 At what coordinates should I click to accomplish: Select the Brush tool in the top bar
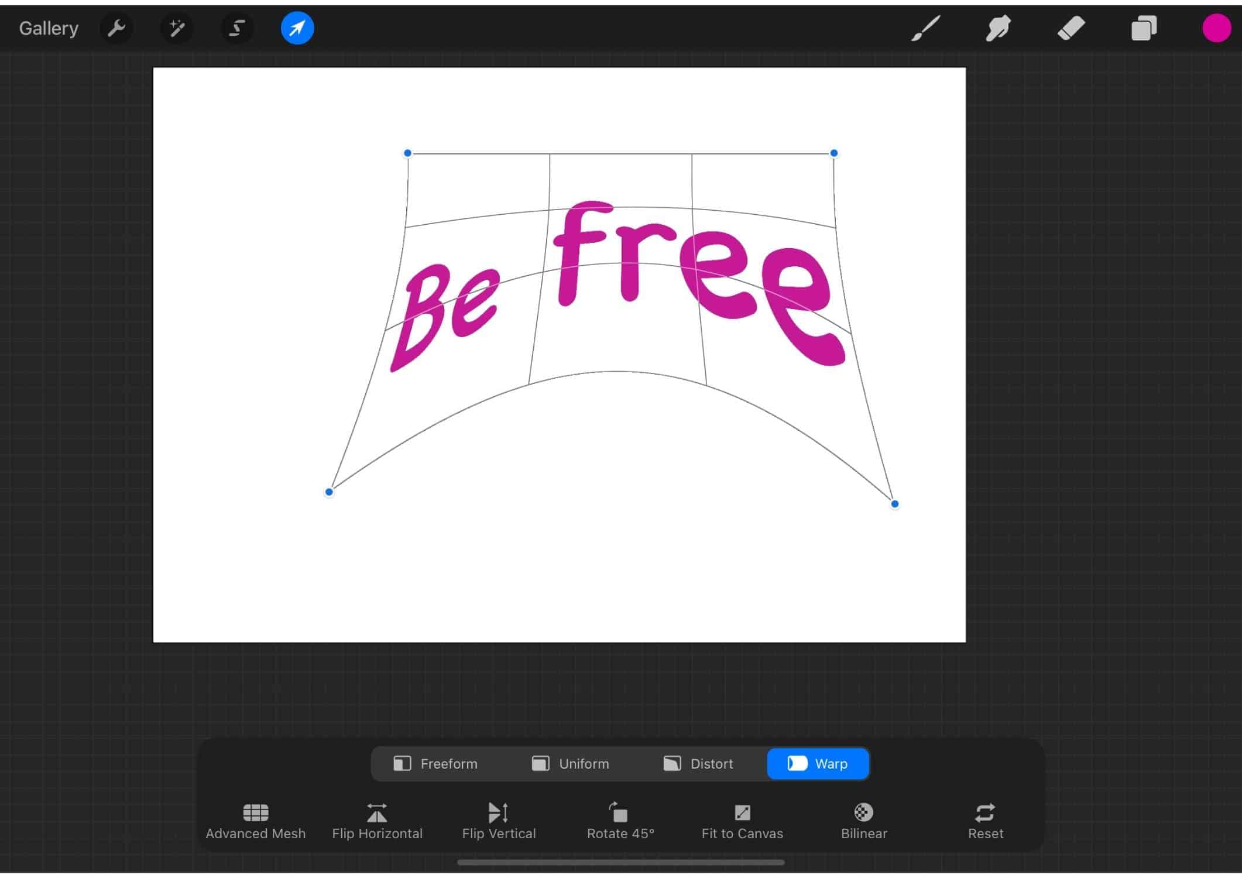925,28
